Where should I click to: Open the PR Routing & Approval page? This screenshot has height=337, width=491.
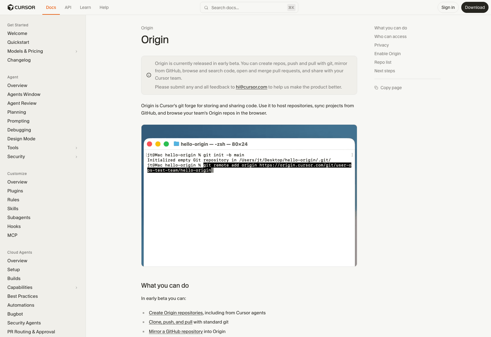[x=31, y=332]
